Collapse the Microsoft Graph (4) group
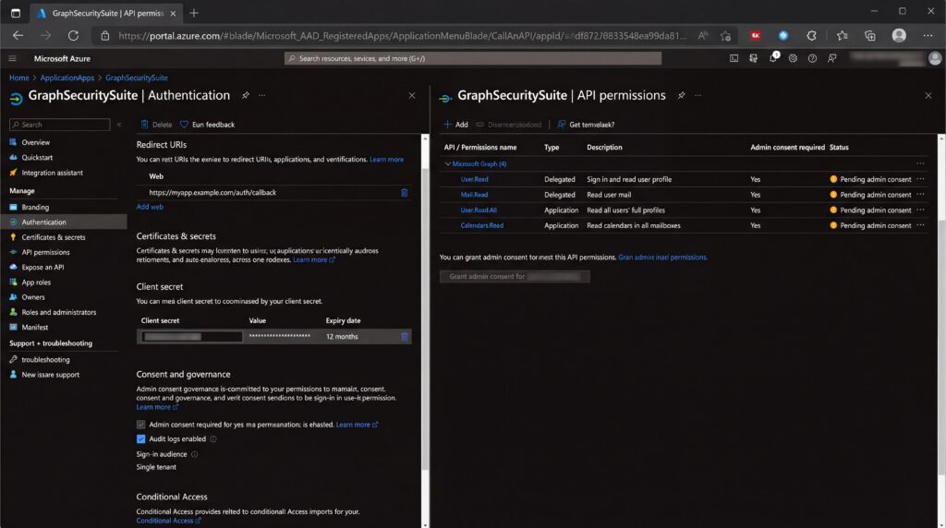946x528 pixels. pos(447,164)
